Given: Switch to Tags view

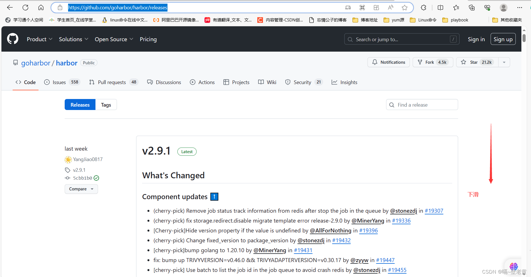Looking at the screenshot, I should [x=106, y=105].
